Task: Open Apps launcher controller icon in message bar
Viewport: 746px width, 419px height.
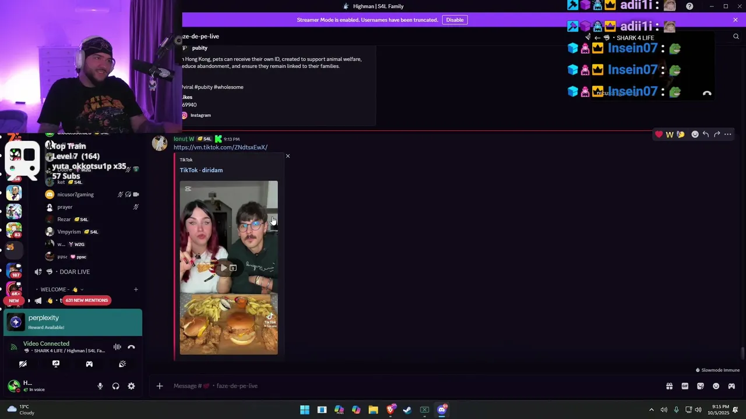Action: click(x=731, y=386)
